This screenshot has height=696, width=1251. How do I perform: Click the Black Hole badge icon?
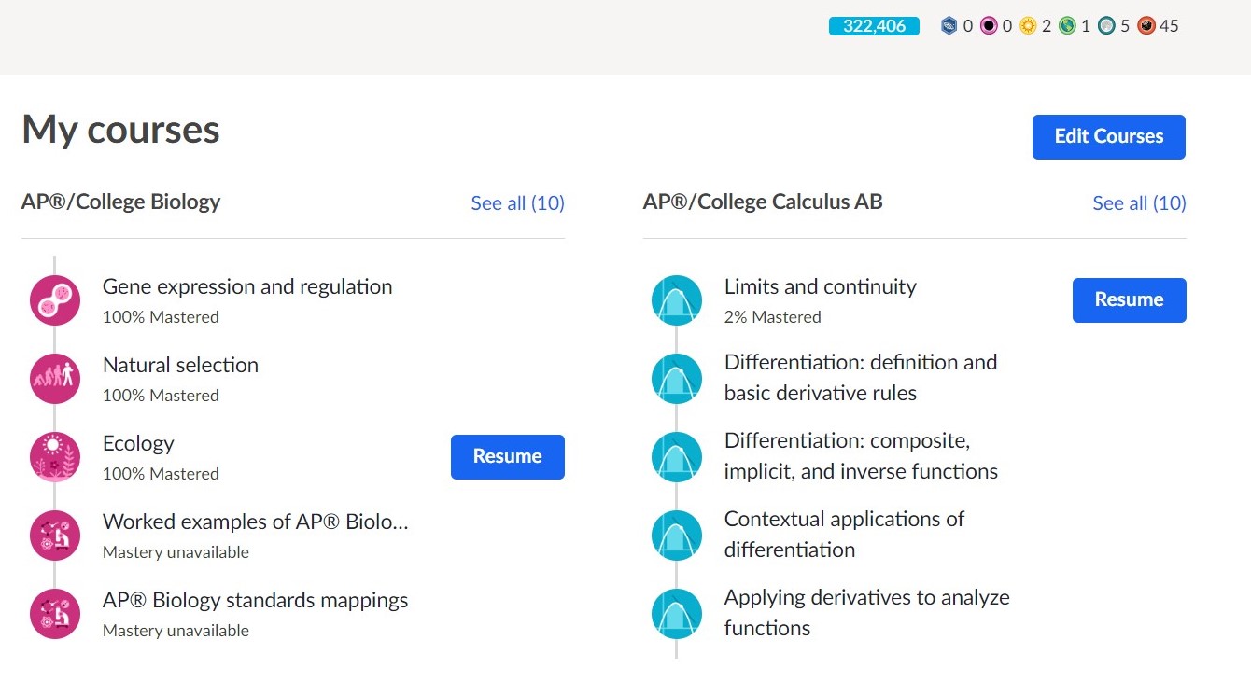point(987,25)
